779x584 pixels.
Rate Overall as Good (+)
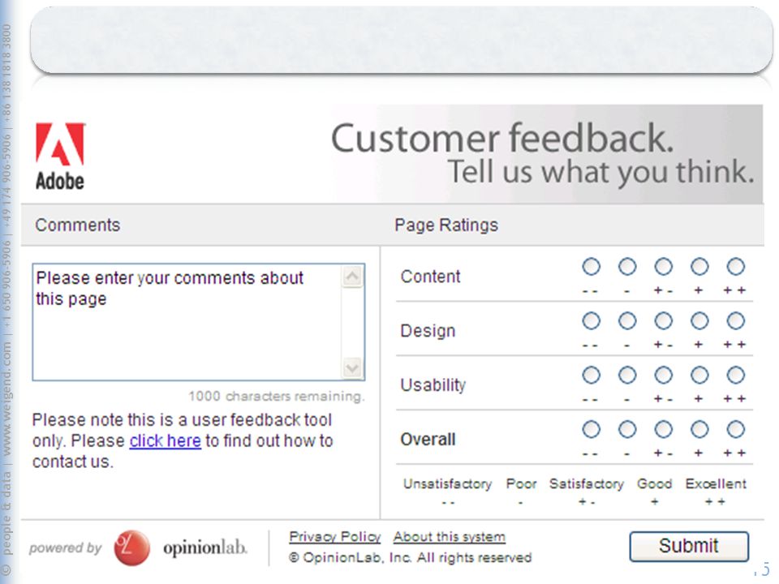coord(699,429)
